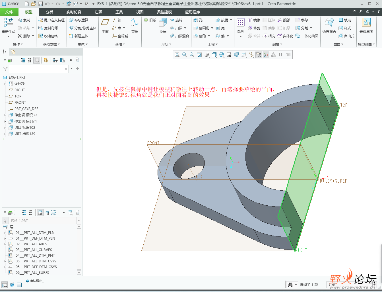The height and width of the screenshot is (292, 382).
Task: Toggle model tree columns display icon
Action: coord(37,60)
